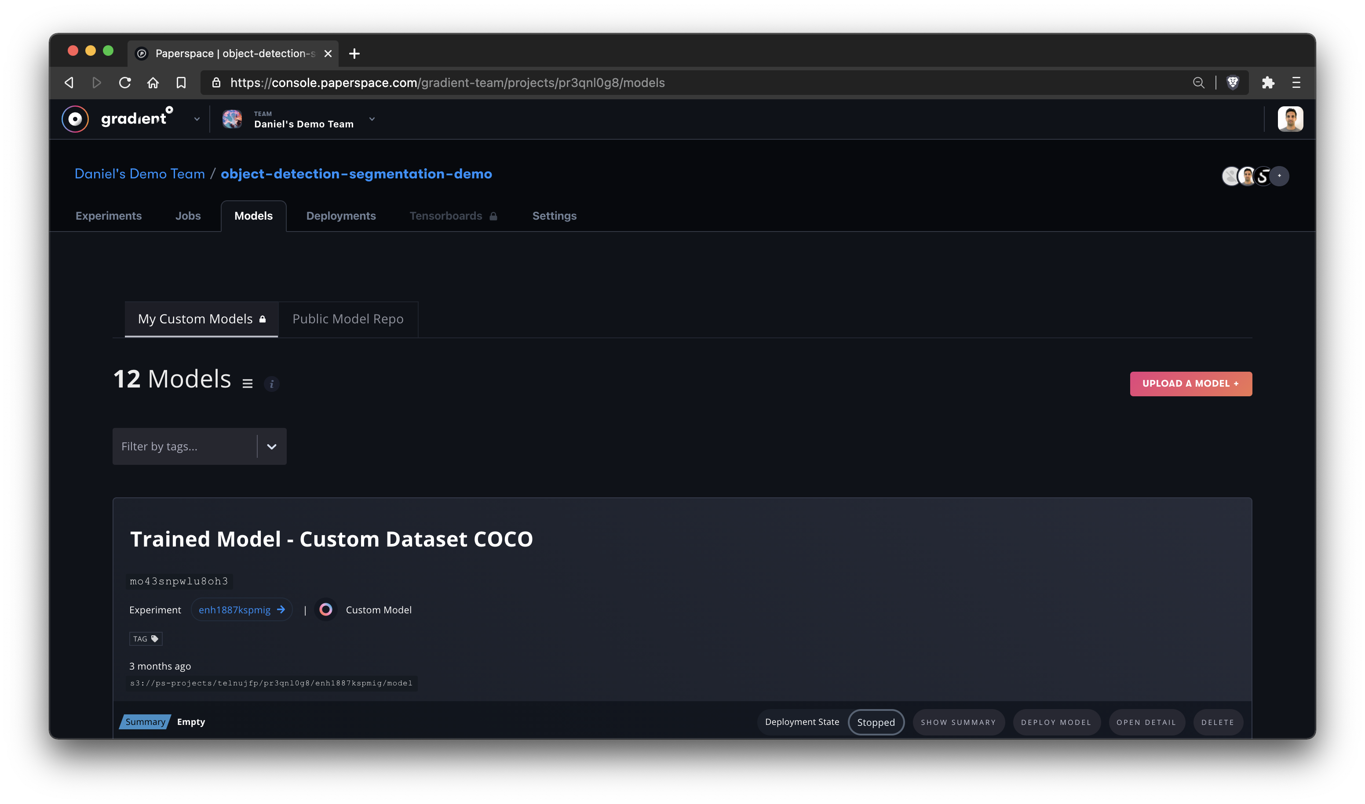Open the locked Tensorboards tab
This screenshot has width=1365, height=804.
point(453,216)
